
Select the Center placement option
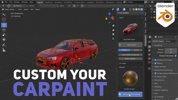(x=124, y=50)
